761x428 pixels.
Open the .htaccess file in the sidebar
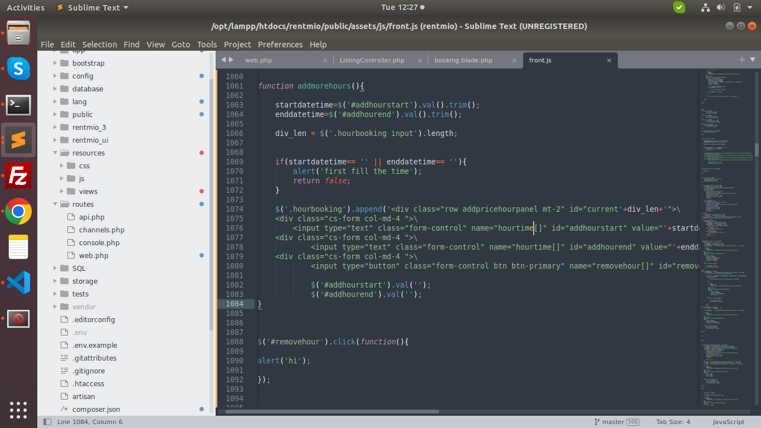click(88, 383)
